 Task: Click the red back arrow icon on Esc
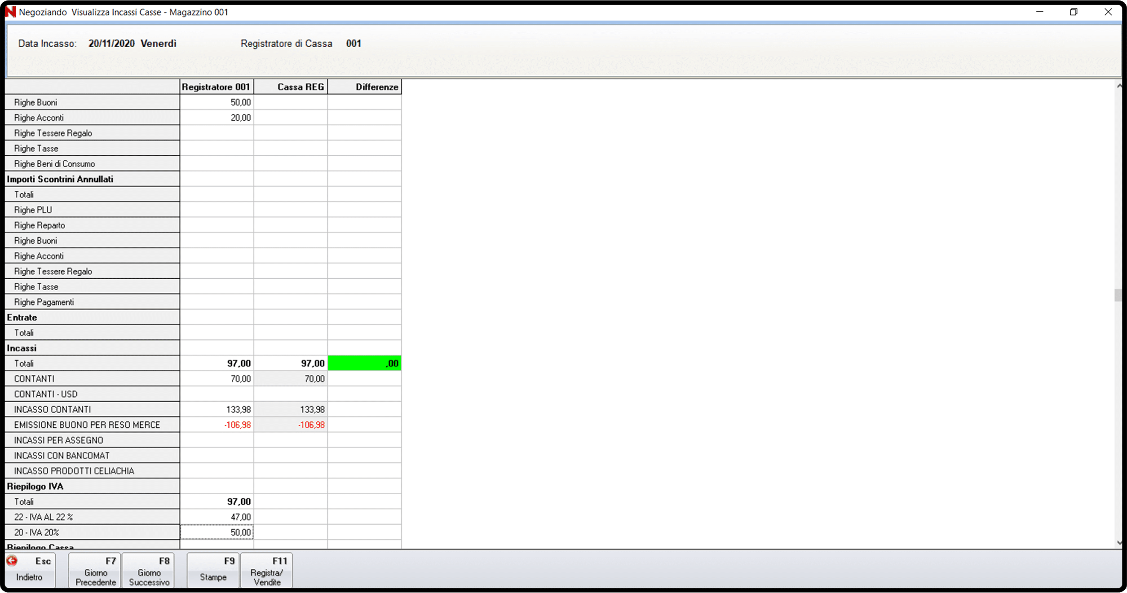[x=12, y=561]
